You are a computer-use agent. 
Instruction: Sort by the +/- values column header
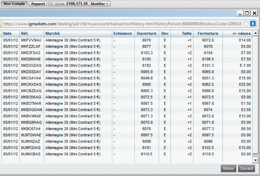[241, 34]
